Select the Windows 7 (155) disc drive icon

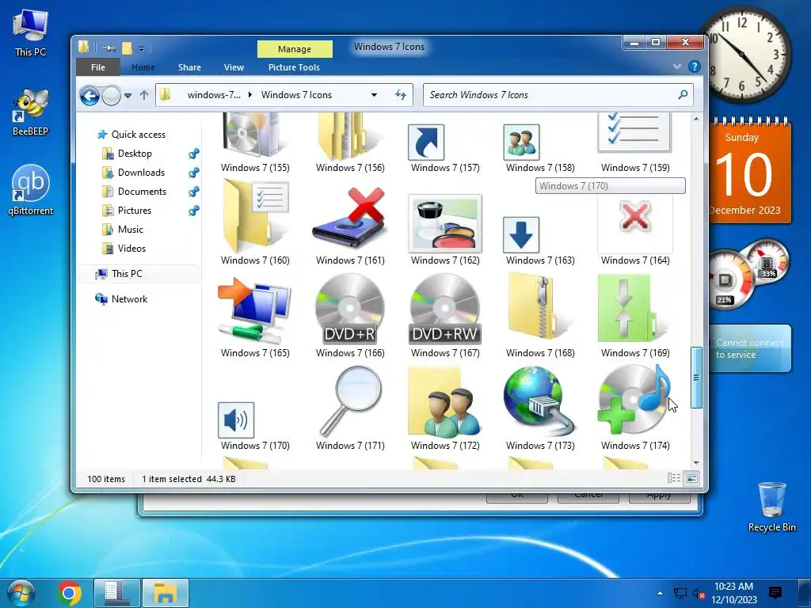coord(252,135)
